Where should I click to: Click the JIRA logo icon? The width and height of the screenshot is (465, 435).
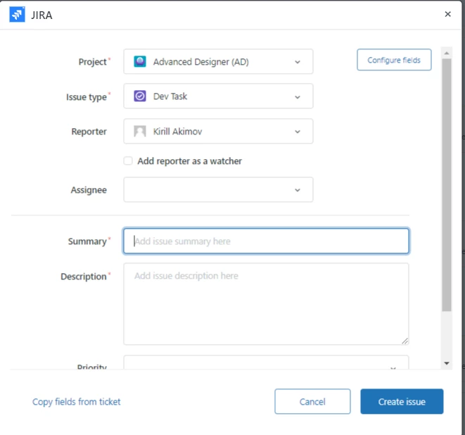click(x=17, y=14)
